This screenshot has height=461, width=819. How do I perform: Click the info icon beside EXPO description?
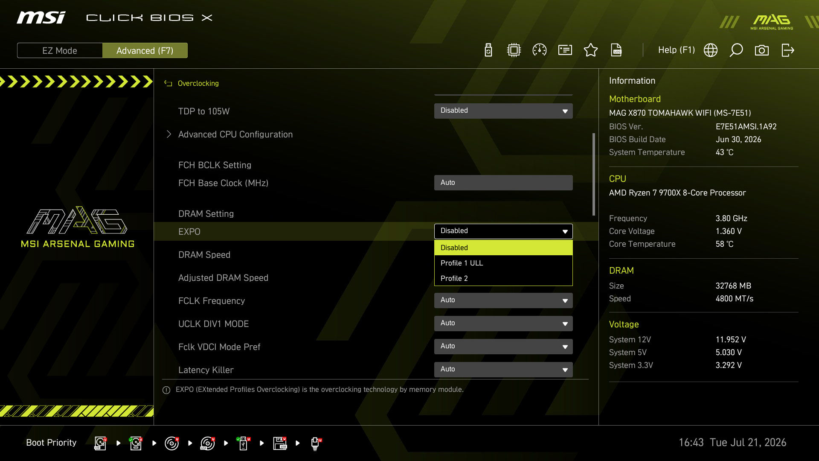[166, 390]
